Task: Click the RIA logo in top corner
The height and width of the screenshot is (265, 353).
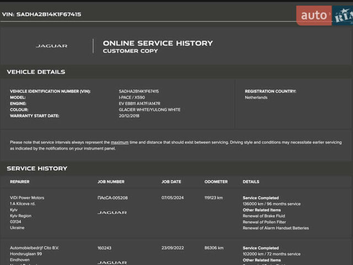Action: tap(342, 16)
